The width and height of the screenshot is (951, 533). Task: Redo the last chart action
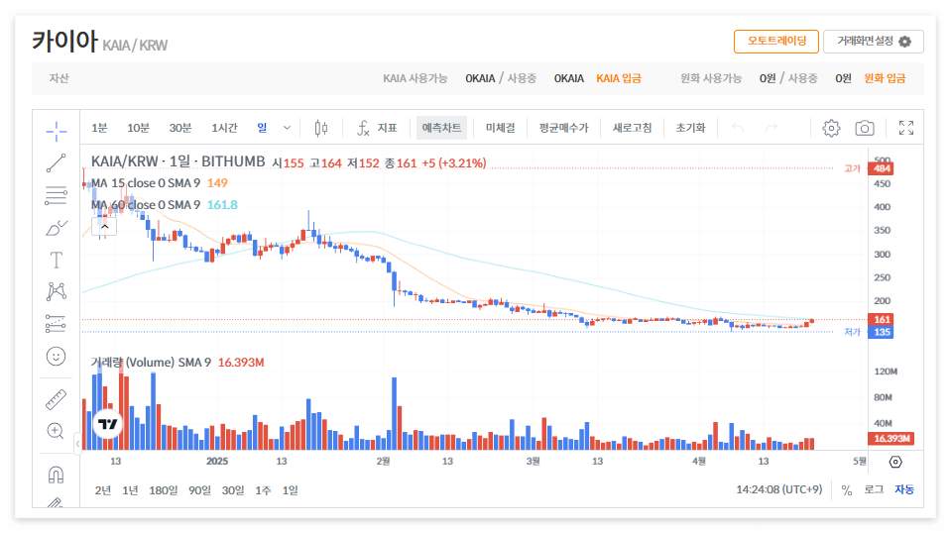click(x=771, y=128)
